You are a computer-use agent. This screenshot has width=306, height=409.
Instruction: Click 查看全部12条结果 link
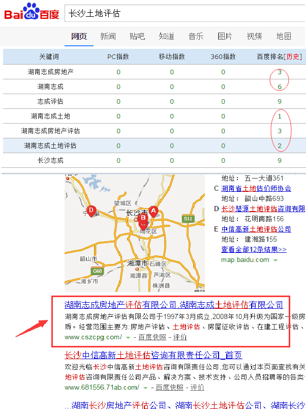[x=254, y=249]
